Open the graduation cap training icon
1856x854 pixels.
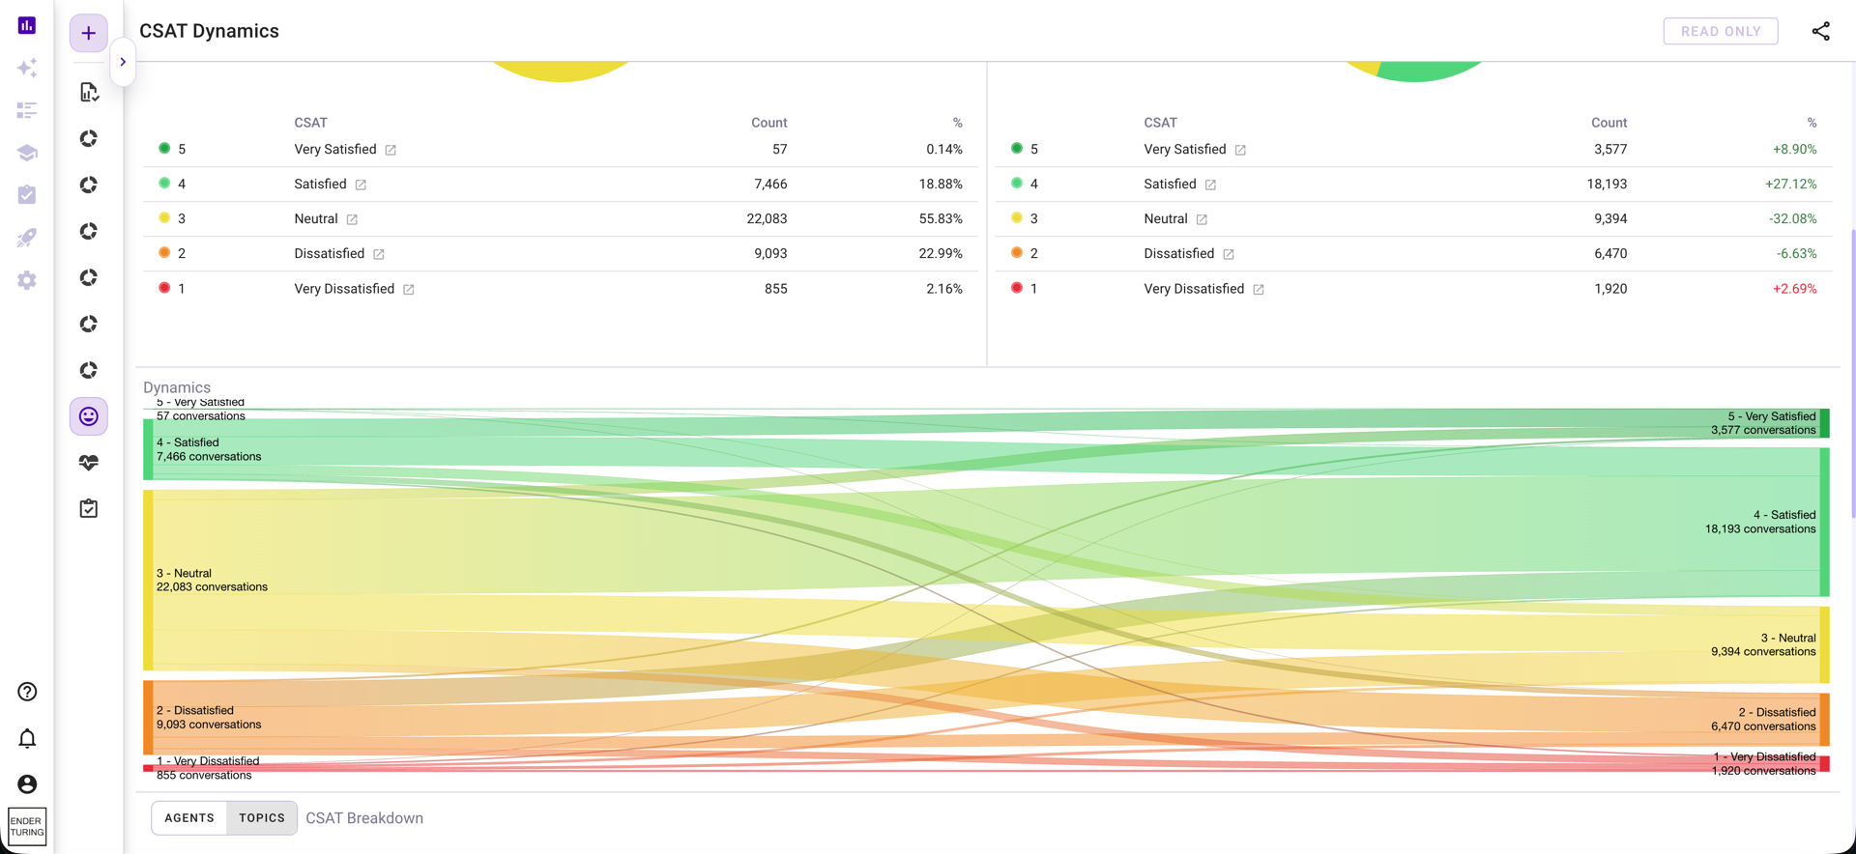[27, 153]
